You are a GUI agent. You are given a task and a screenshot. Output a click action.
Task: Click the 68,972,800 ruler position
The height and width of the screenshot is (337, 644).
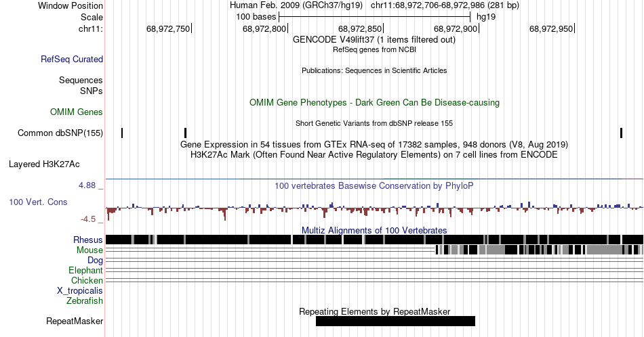pyautogui.click(x=264, y=28)
